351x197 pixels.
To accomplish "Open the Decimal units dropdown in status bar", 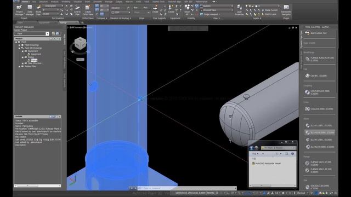I will coord(303,193).
